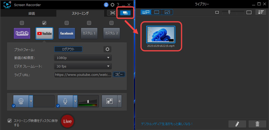Switch to full-screen capture mode icon

coord(113,13)
